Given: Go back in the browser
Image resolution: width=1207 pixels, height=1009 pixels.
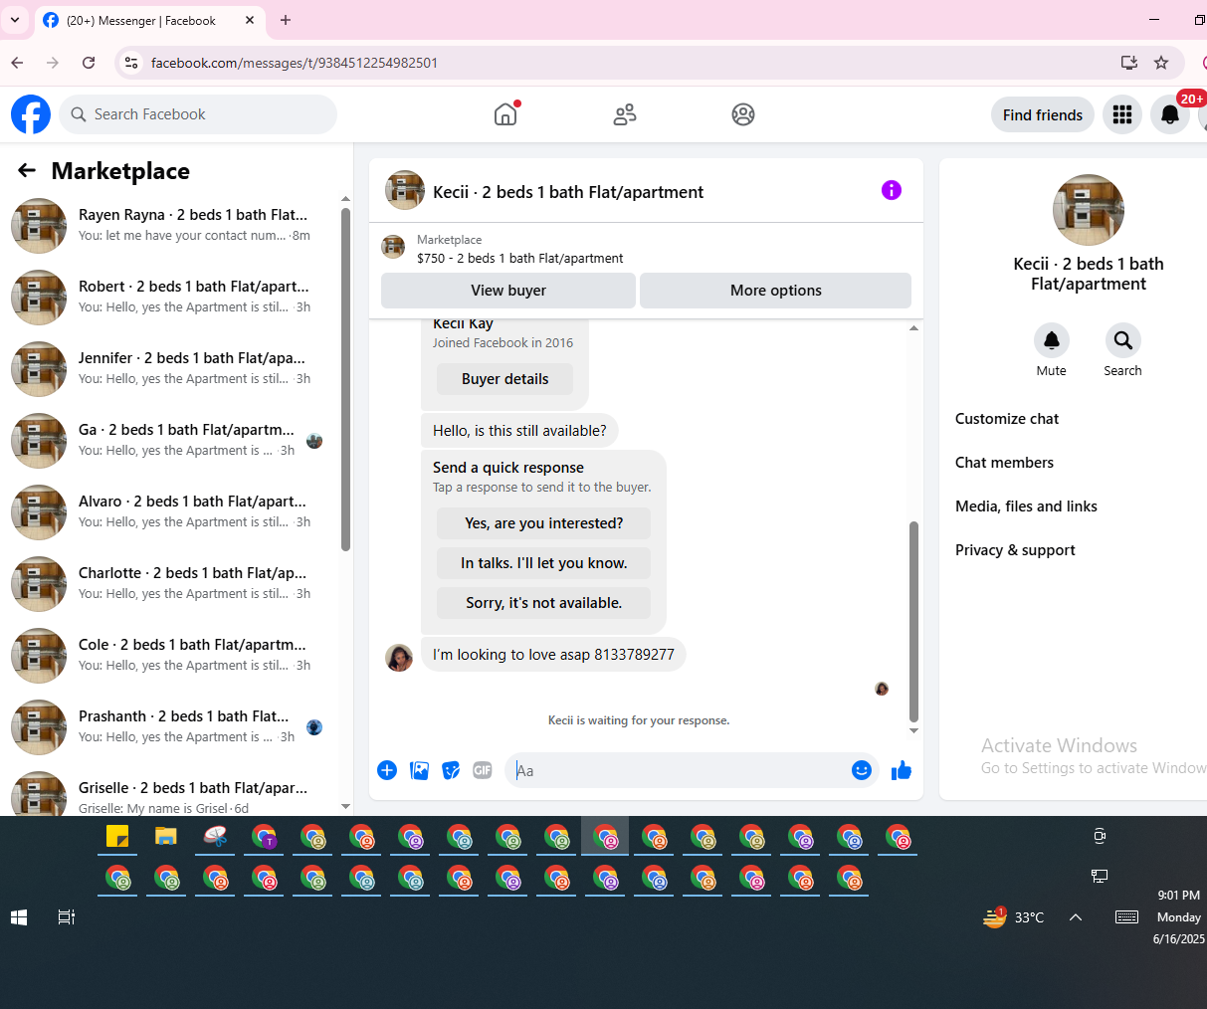Looking at the screenshot, I should point(17,63).
